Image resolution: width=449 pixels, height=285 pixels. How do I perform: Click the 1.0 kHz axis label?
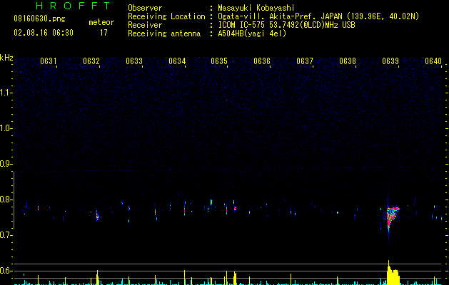point(6,128)
